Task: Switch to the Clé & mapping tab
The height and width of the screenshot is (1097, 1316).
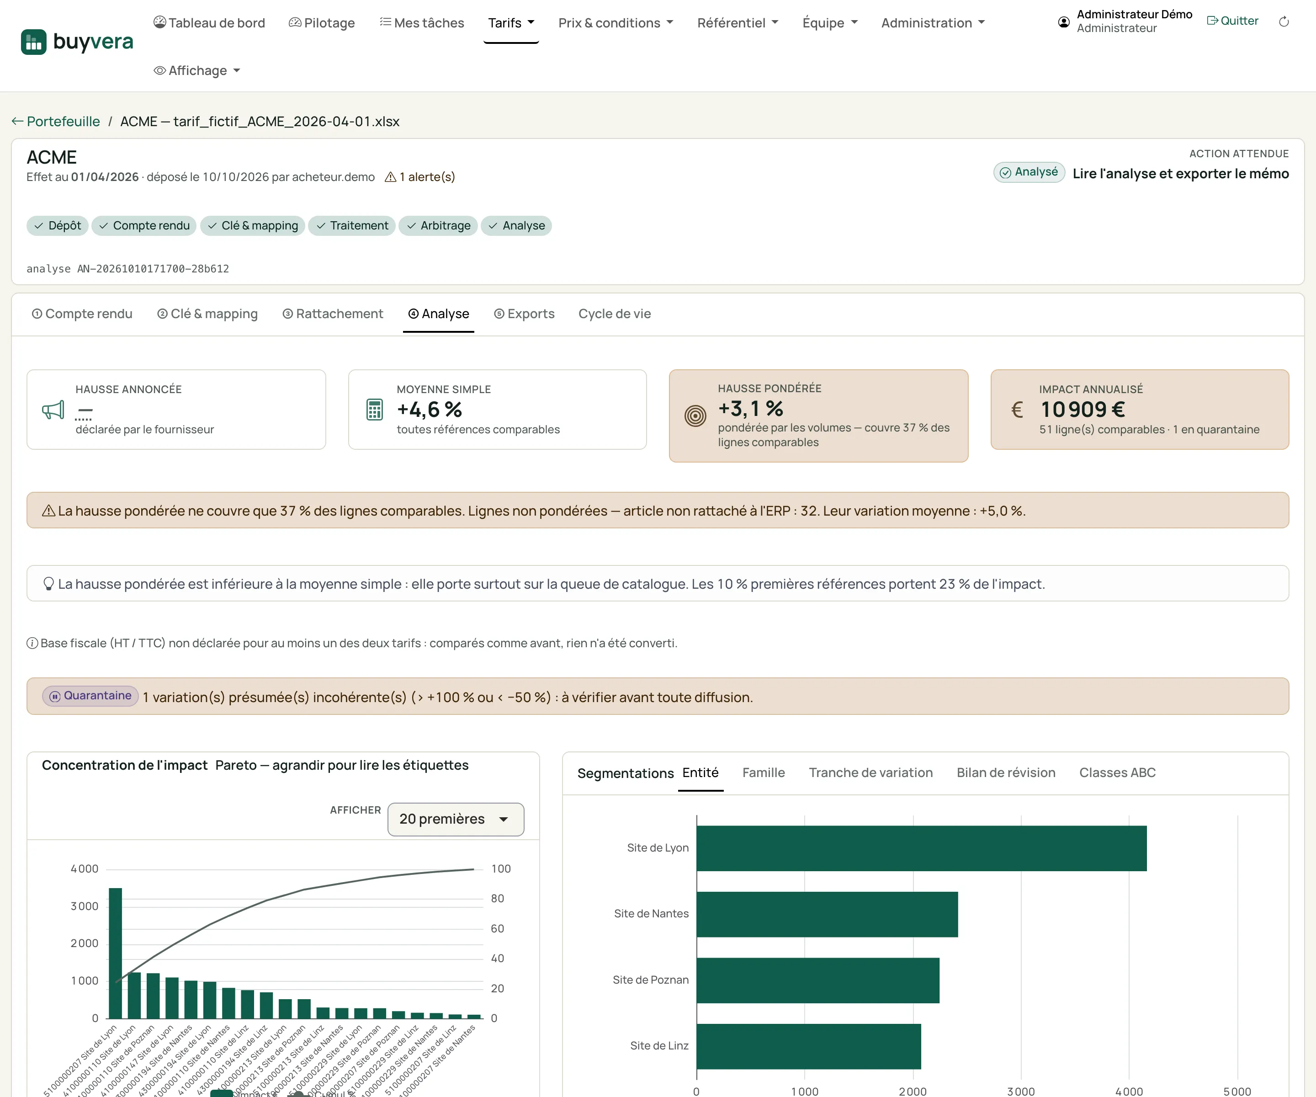Action: 207,314
